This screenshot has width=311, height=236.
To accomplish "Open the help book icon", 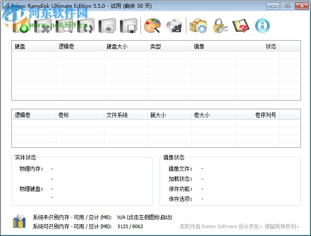I will (x=241, y=25).
